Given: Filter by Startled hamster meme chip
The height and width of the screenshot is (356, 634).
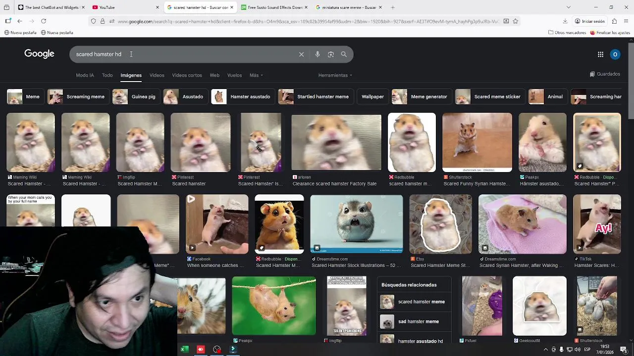Looking at the screenshot, I should (x=316, y=96).
